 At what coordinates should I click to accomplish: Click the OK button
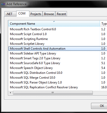click(99, 106)
